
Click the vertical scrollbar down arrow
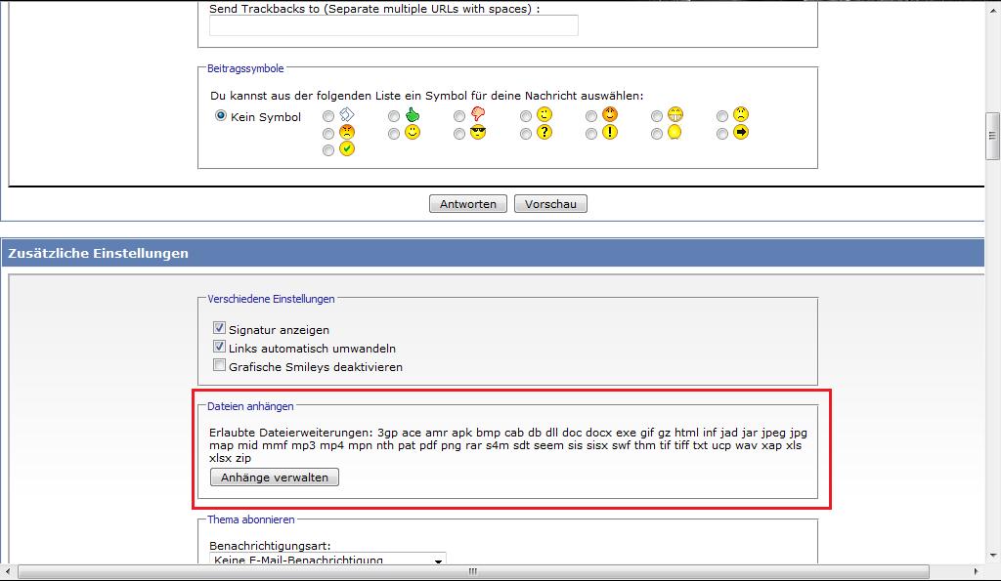[993, 557]
